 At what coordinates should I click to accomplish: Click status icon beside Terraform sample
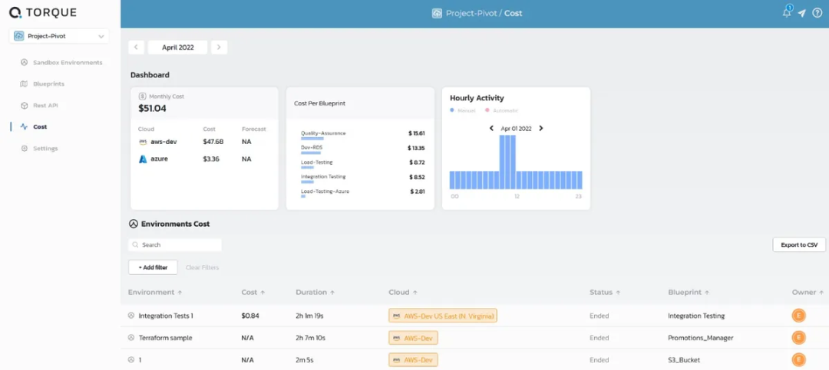pyautogui.click(x=131, y=338)
